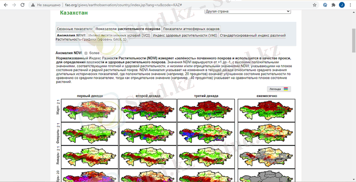Open the Январь-21 ежемесячно map
Image resolution: width=356 pixels, height=182 pixels.
pyautogui.click(x=266, y=157)
